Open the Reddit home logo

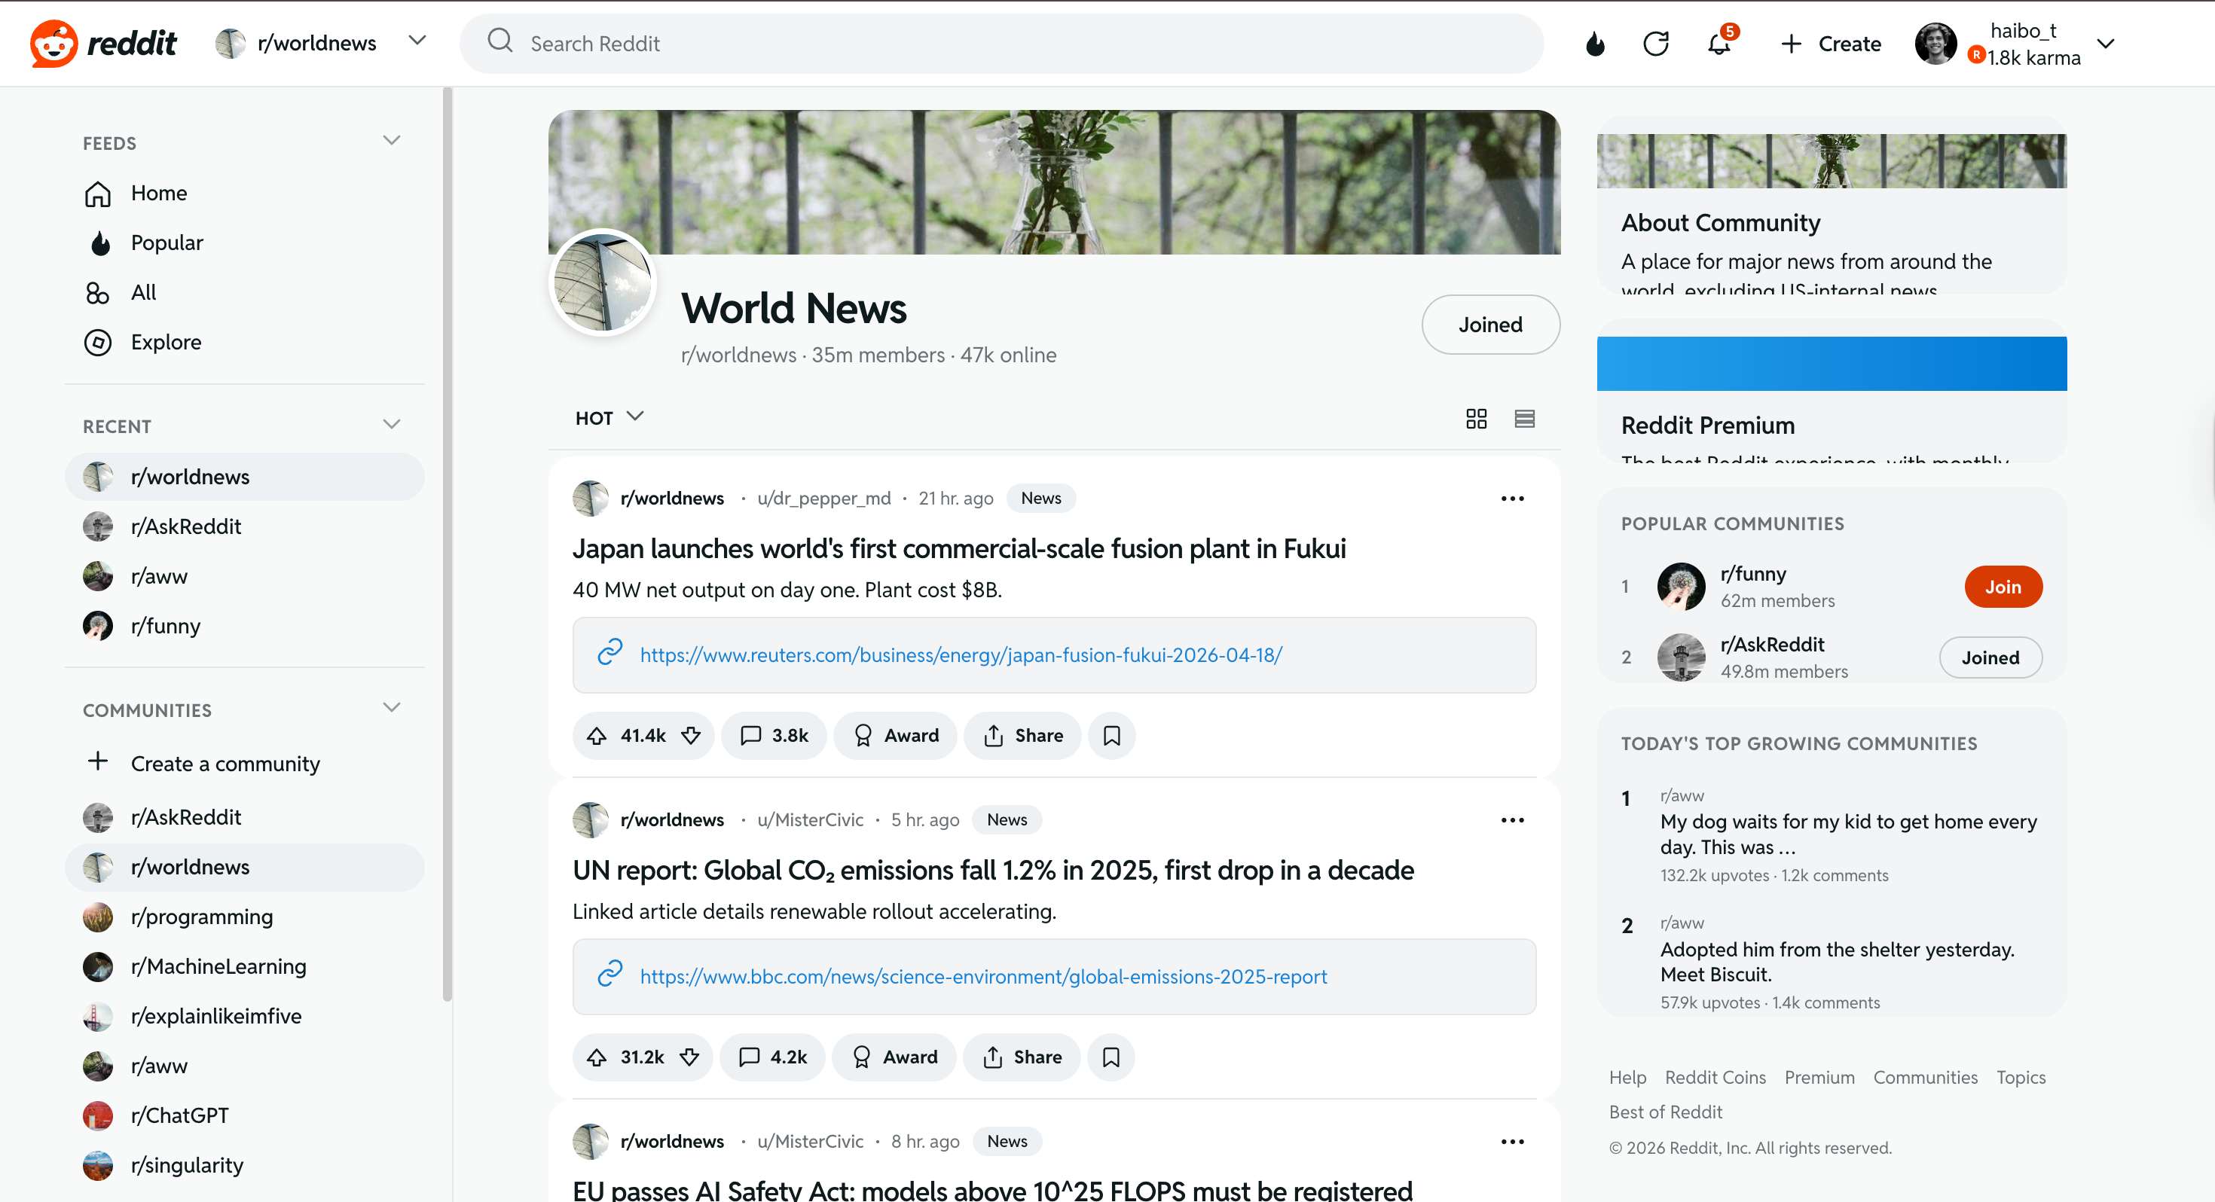103,43
